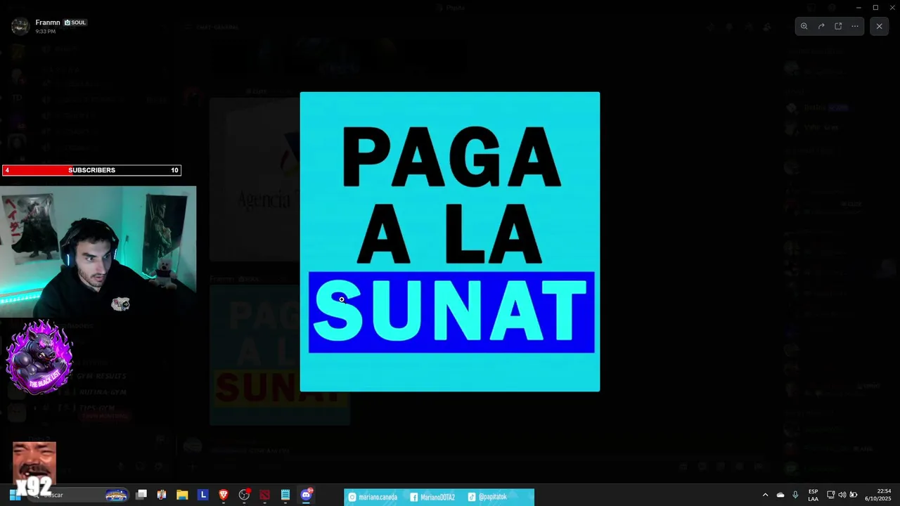The image size is (900, 506).
Task: Open network settings tray icon
Action: click(830, 495)
